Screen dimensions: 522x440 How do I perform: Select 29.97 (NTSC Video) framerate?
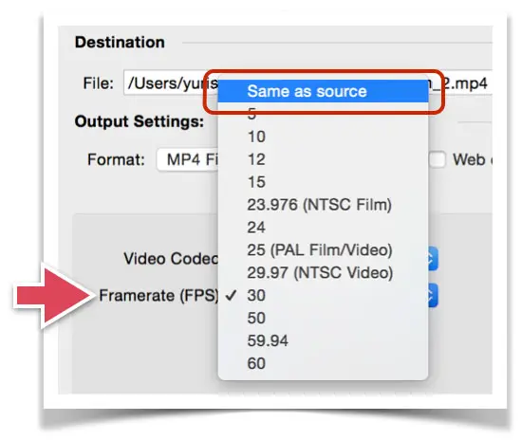pos(323,273)
